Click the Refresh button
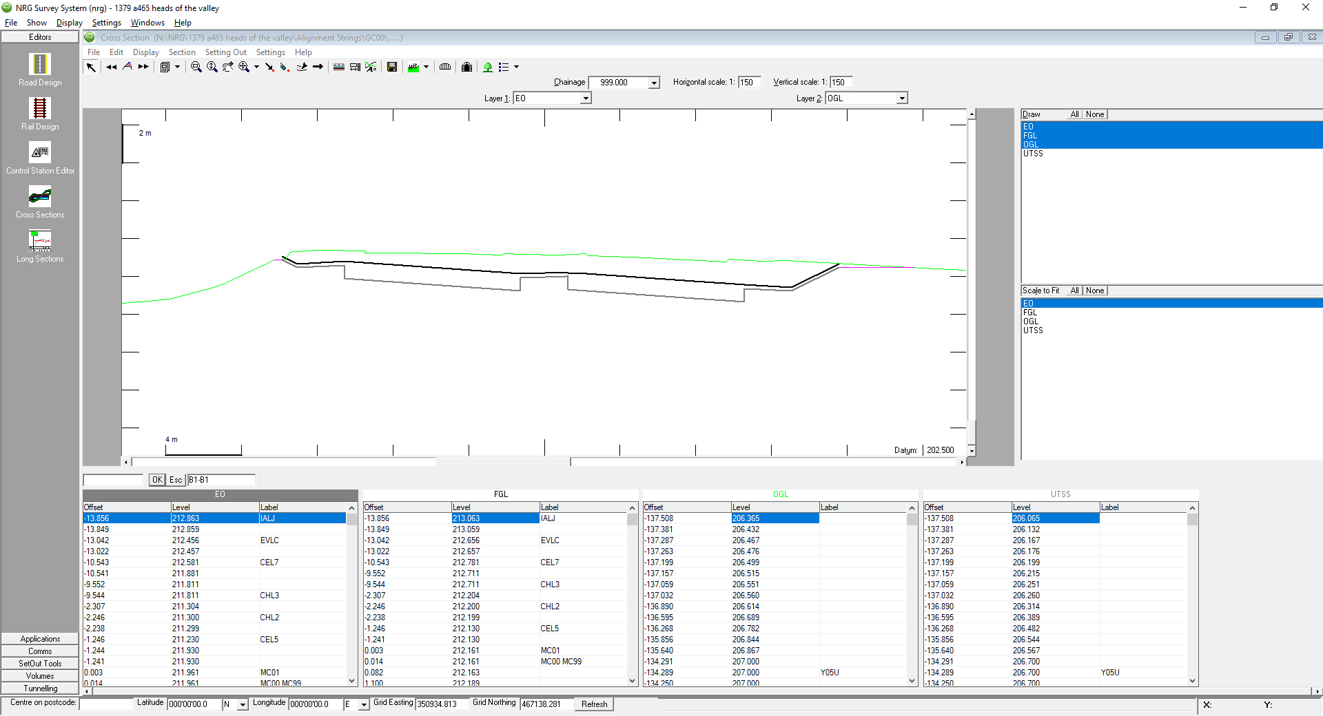1323x716 pixels. click(594, 704)
